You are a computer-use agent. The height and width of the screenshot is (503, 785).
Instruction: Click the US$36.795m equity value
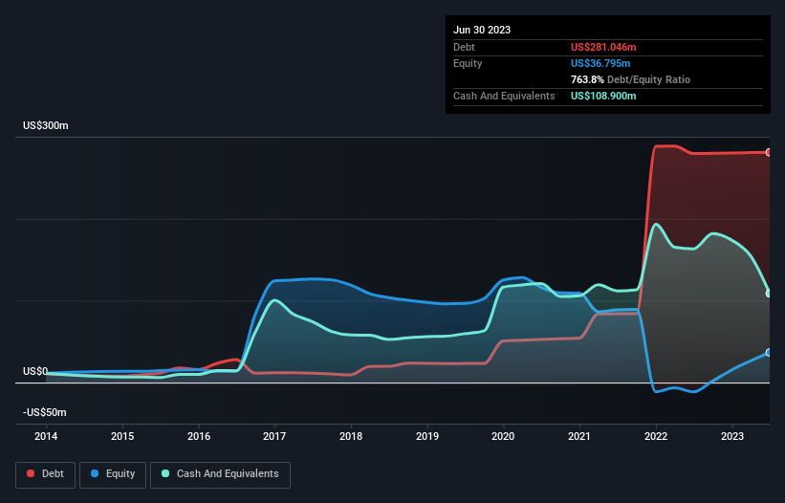click(x=600, y=63)
